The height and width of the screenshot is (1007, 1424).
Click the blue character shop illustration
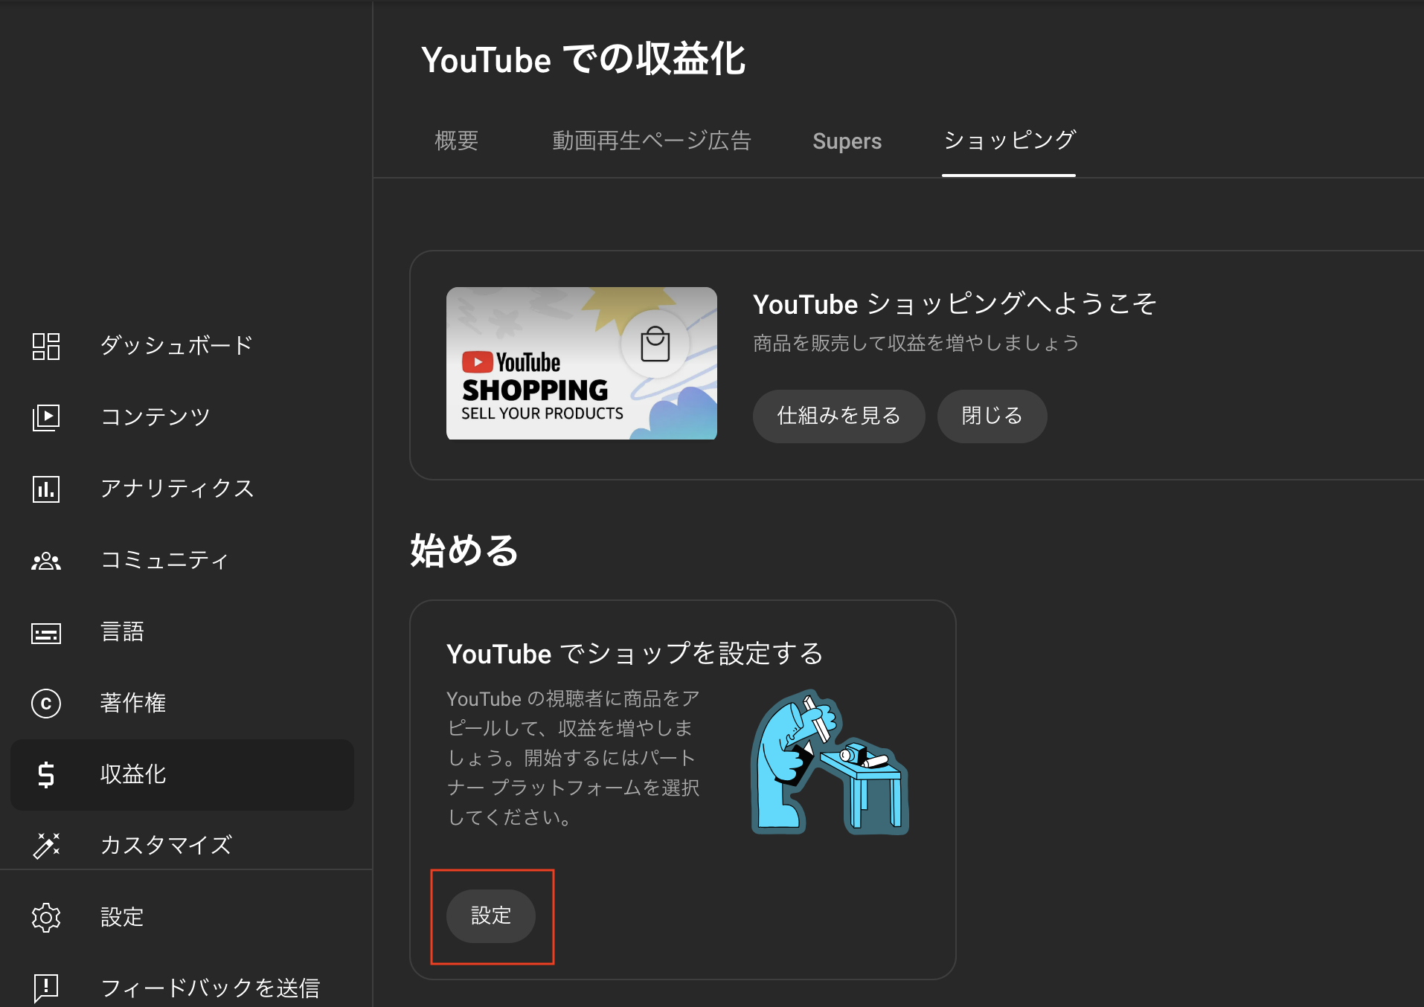[x=830, y=762]
